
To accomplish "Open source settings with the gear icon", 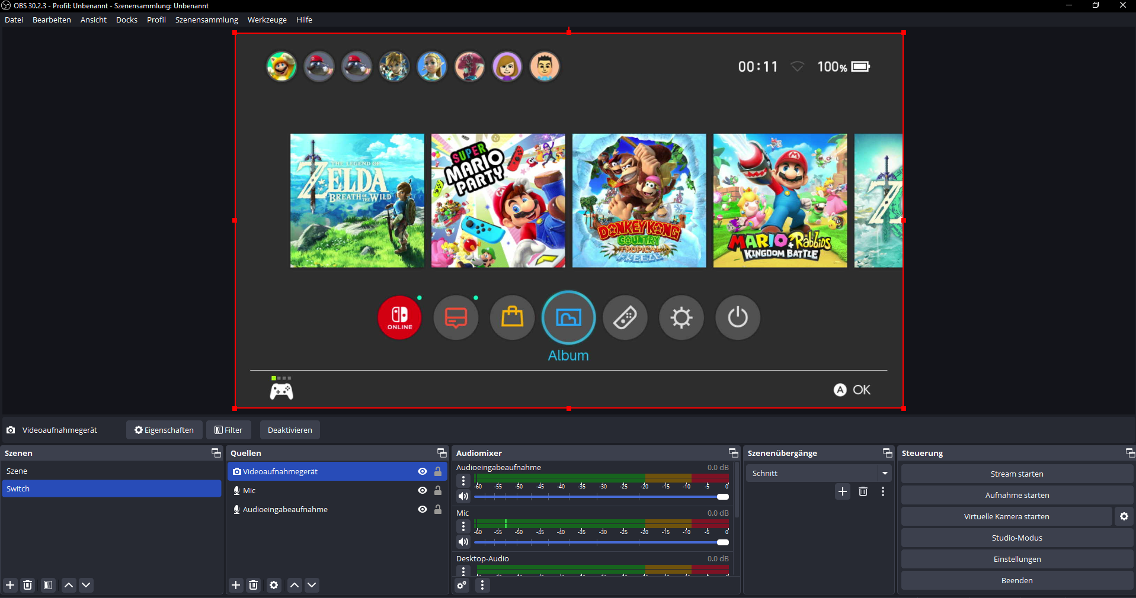I will pos(274,585).
